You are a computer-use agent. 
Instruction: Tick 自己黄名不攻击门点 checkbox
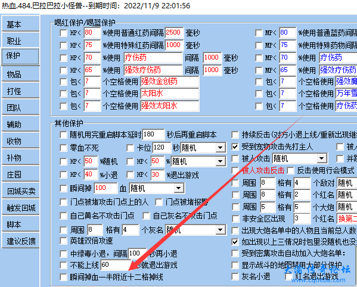(x=63, y=216)
